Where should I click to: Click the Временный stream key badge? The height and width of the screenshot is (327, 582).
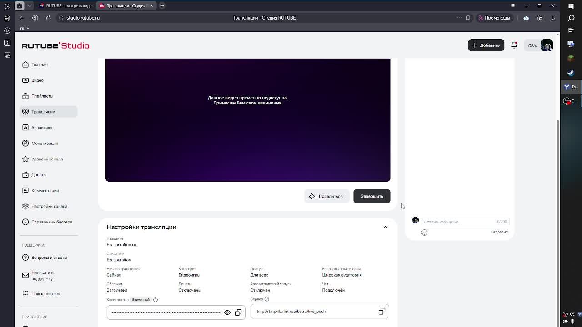[141, 300]
